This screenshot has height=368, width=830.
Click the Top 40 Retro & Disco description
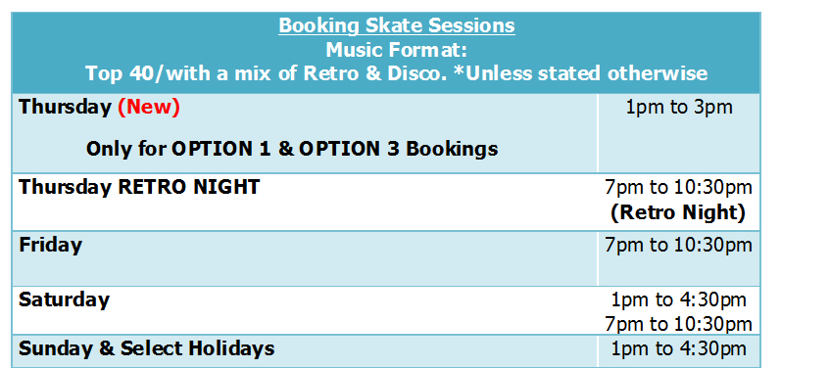click(397, 73)
